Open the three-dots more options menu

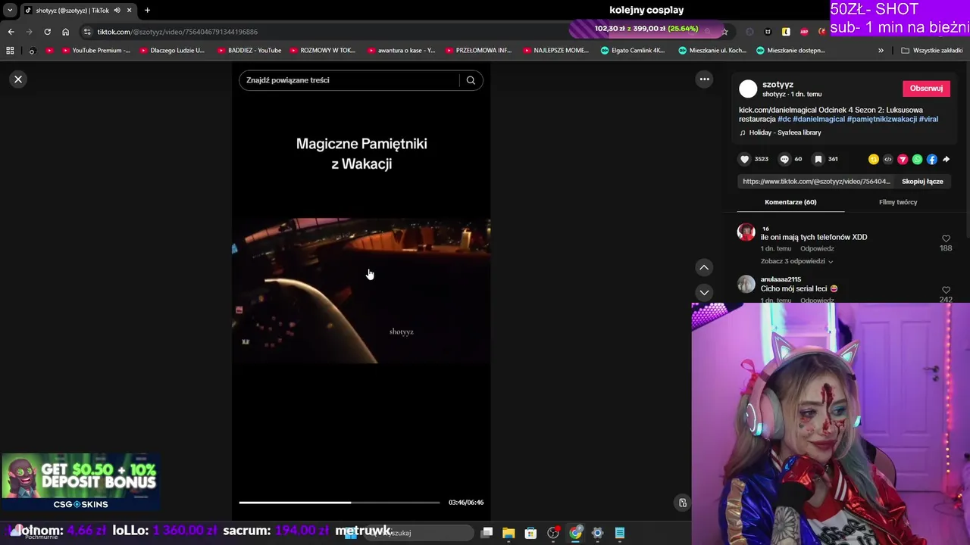(x=704, y=79)
